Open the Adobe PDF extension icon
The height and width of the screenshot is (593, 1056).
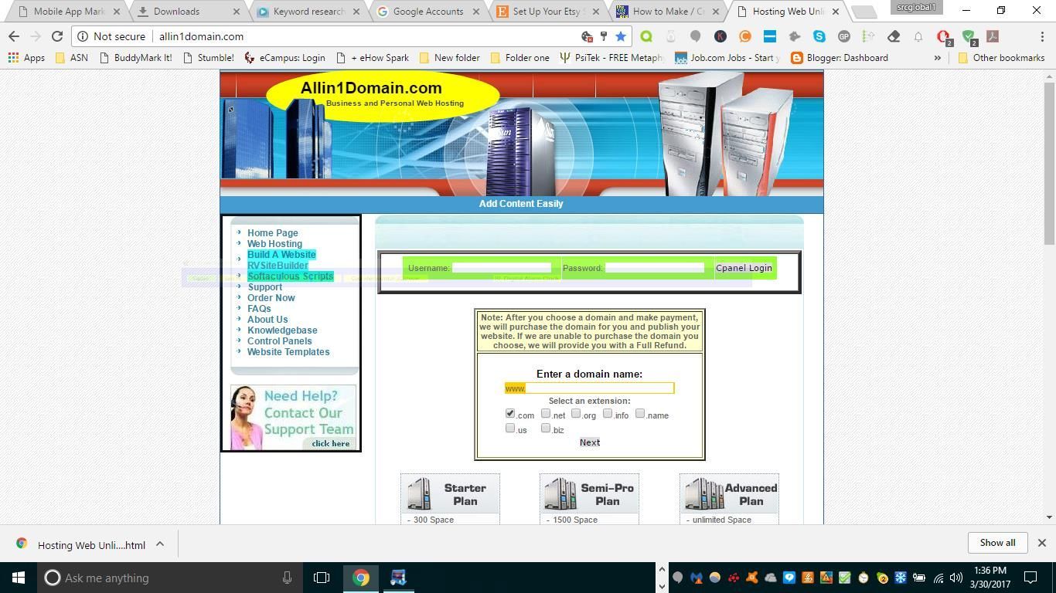(993, 36)
